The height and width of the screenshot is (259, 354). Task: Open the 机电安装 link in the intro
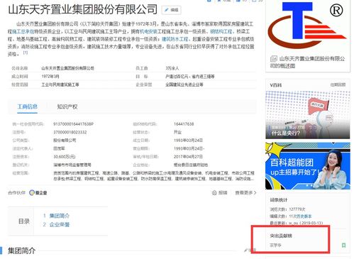click(x=148, y=31)
